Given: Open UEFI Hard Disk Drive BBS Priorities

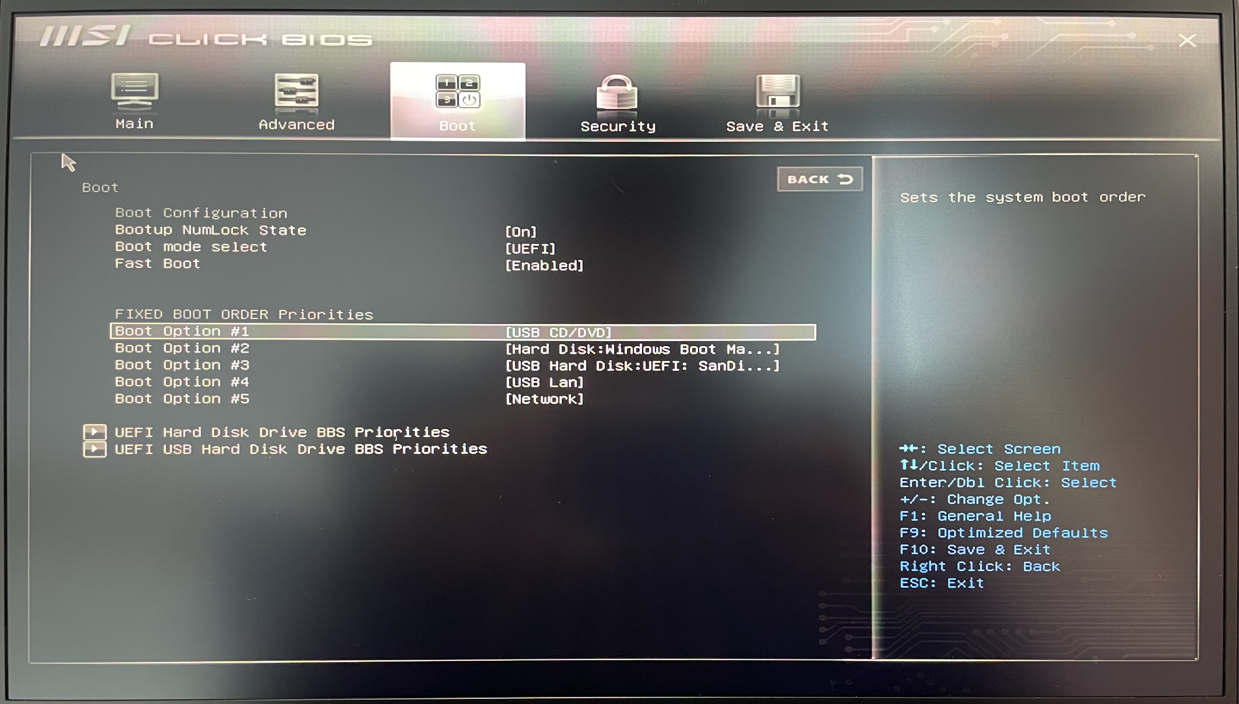Looking at the screenshot, I should coord(282,432).
